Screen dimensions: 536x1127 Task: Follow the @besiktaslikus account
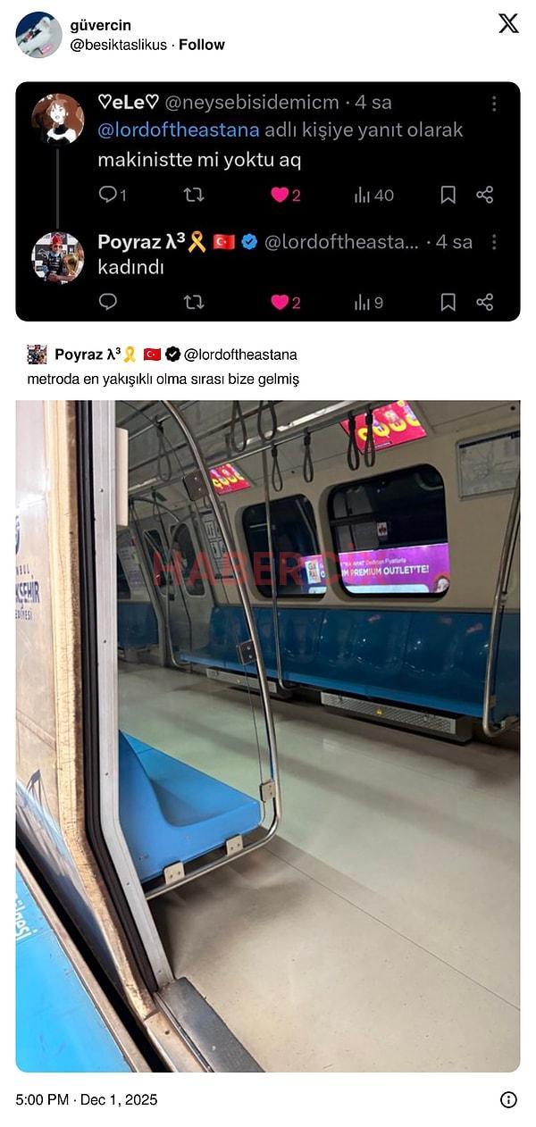click(202, 45)
